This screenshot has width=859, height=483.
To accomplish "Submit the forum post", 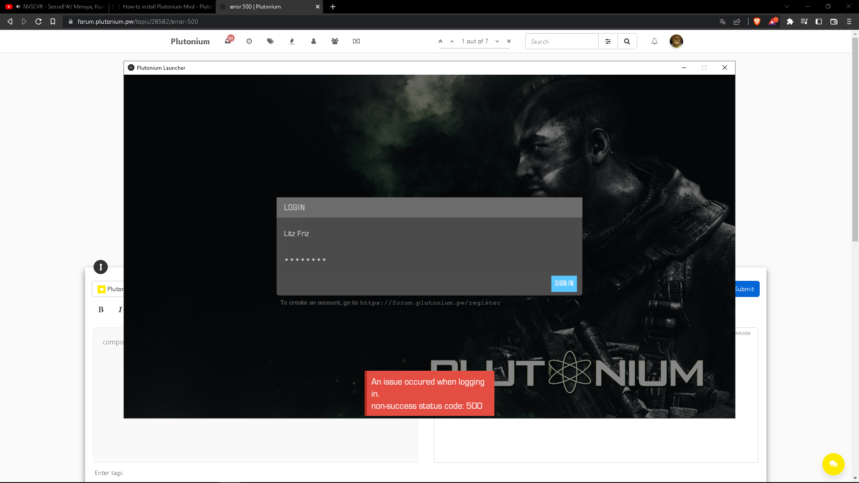I will tap(746, 289).
